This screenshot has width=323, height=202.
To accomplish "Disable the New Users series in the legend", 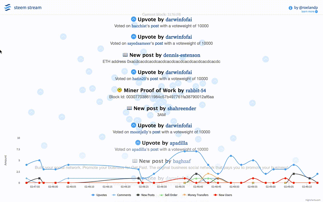I will pos(223,195).
